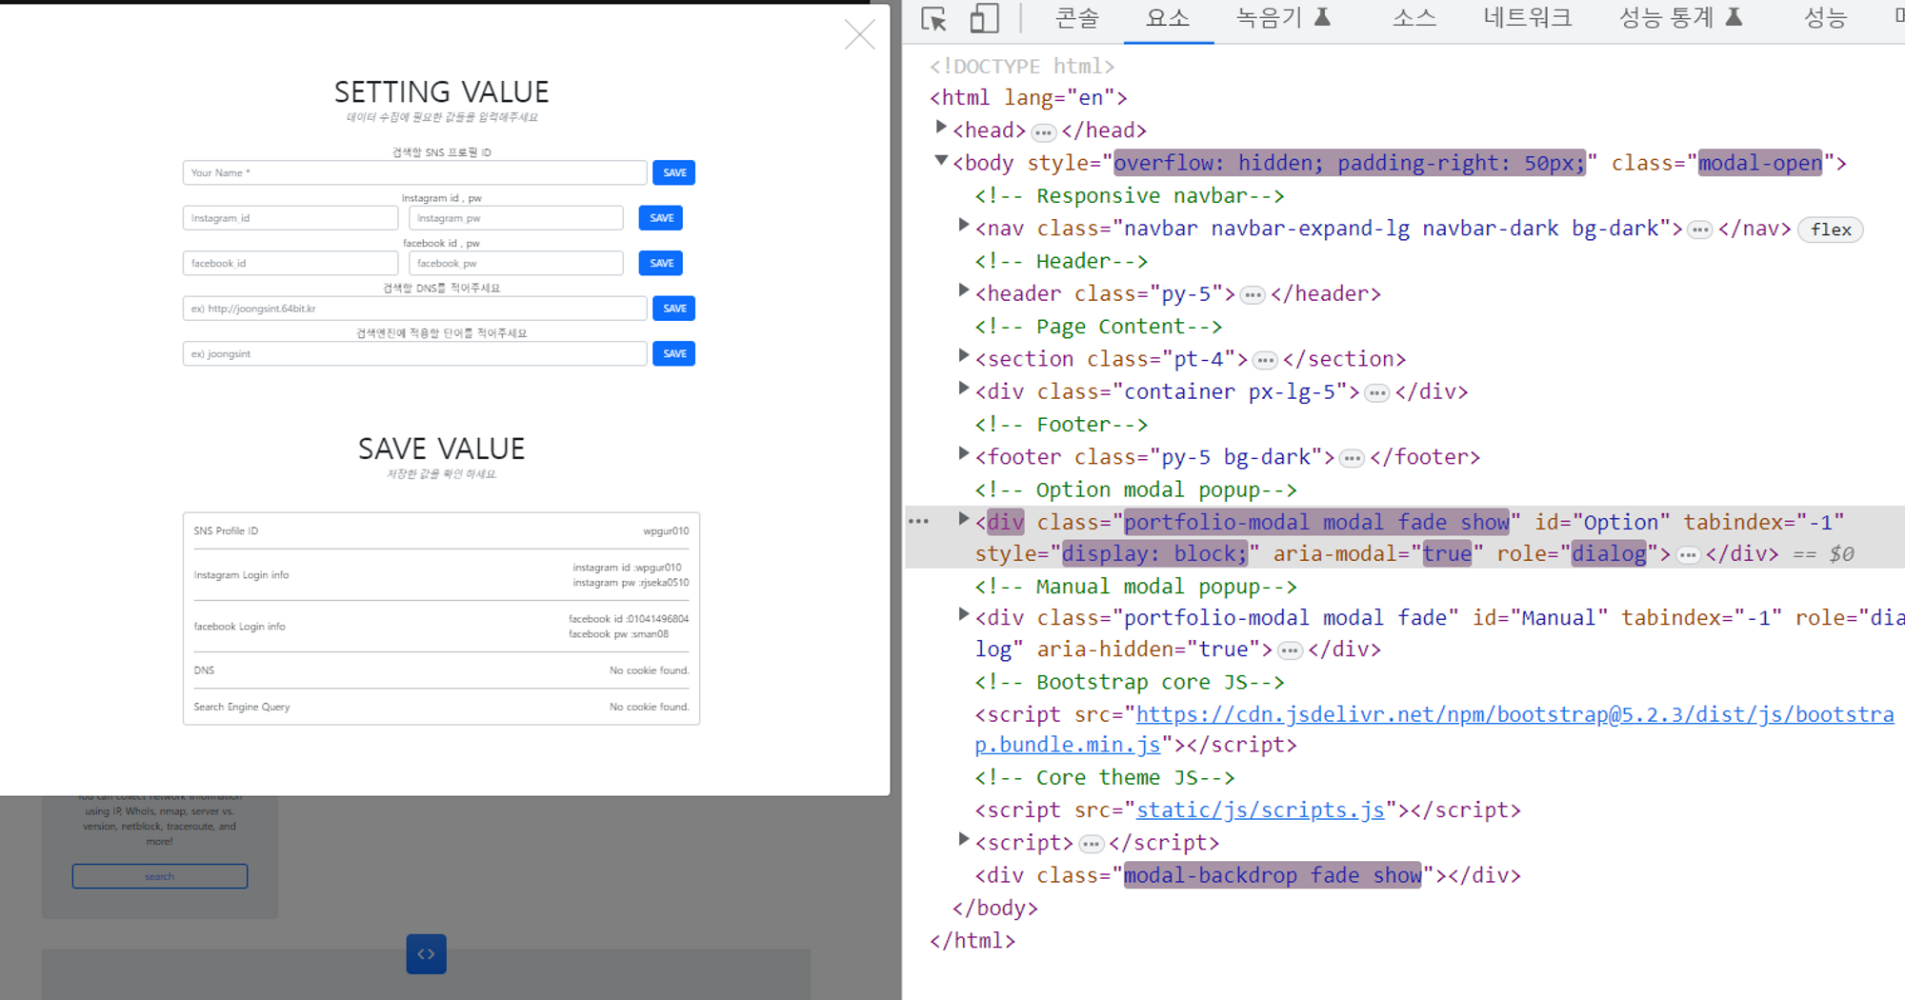This screenshot has width=1905, height=1000.
Task: Expand the inline script element
Action: [964, 840]
